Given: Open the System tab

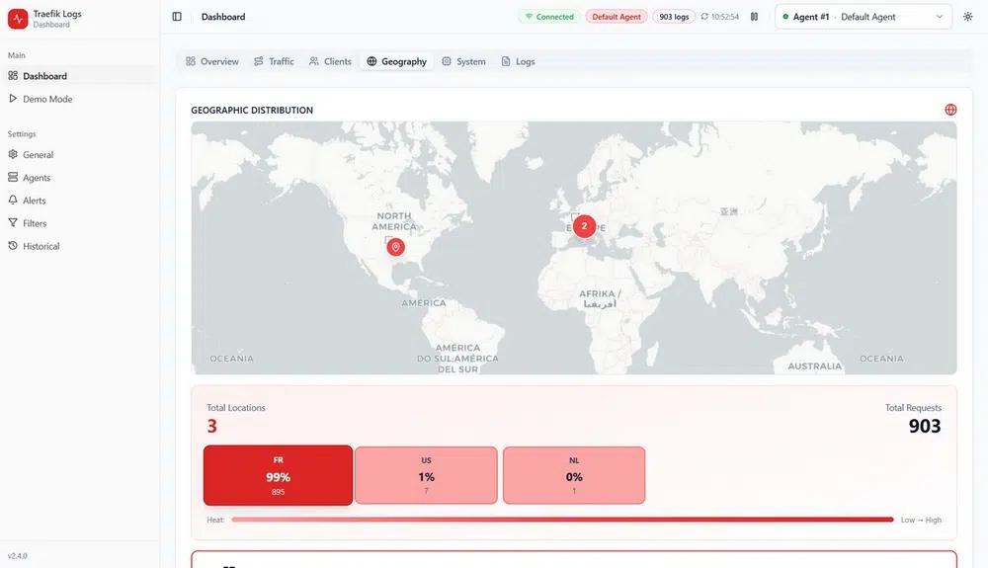Looking at the screenshot, I should point(463,61).
